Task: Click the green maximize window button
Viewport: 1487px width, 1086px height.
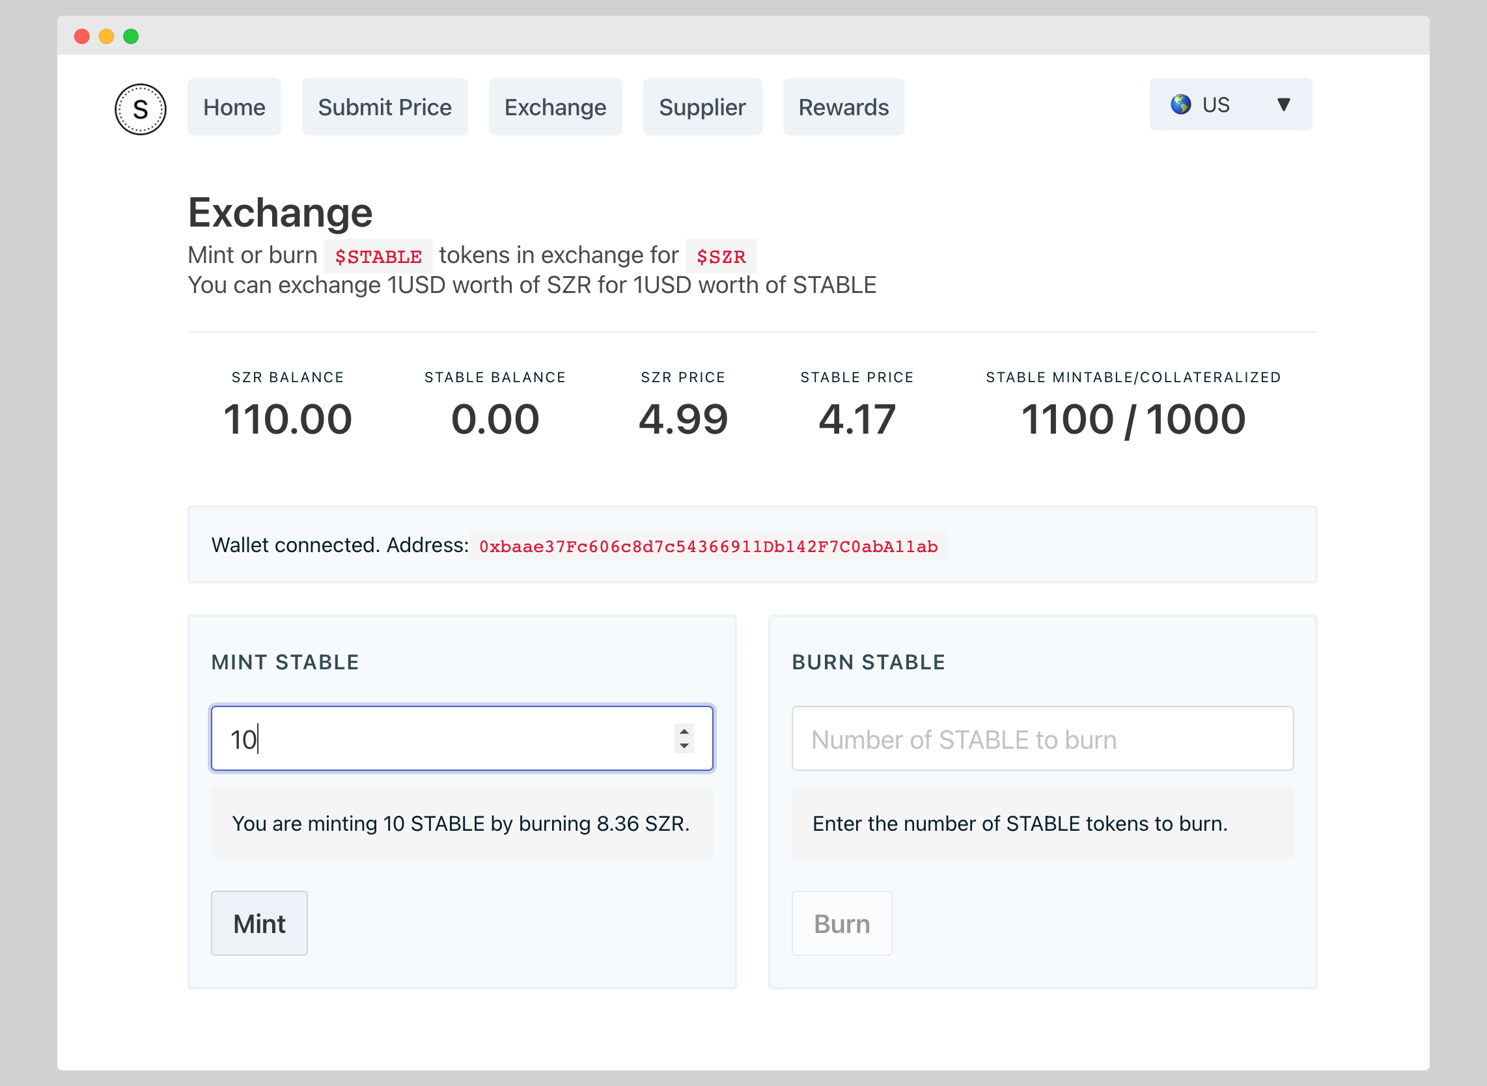Action: (x=131, y=36)
